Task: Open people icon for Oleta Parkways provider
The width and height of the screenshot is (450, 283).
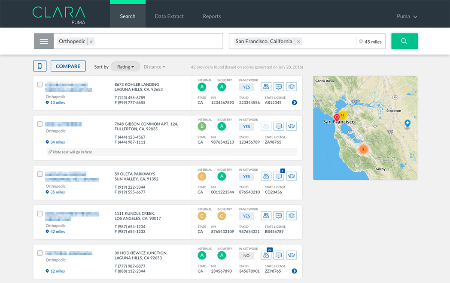Action: tap(266, 176)
